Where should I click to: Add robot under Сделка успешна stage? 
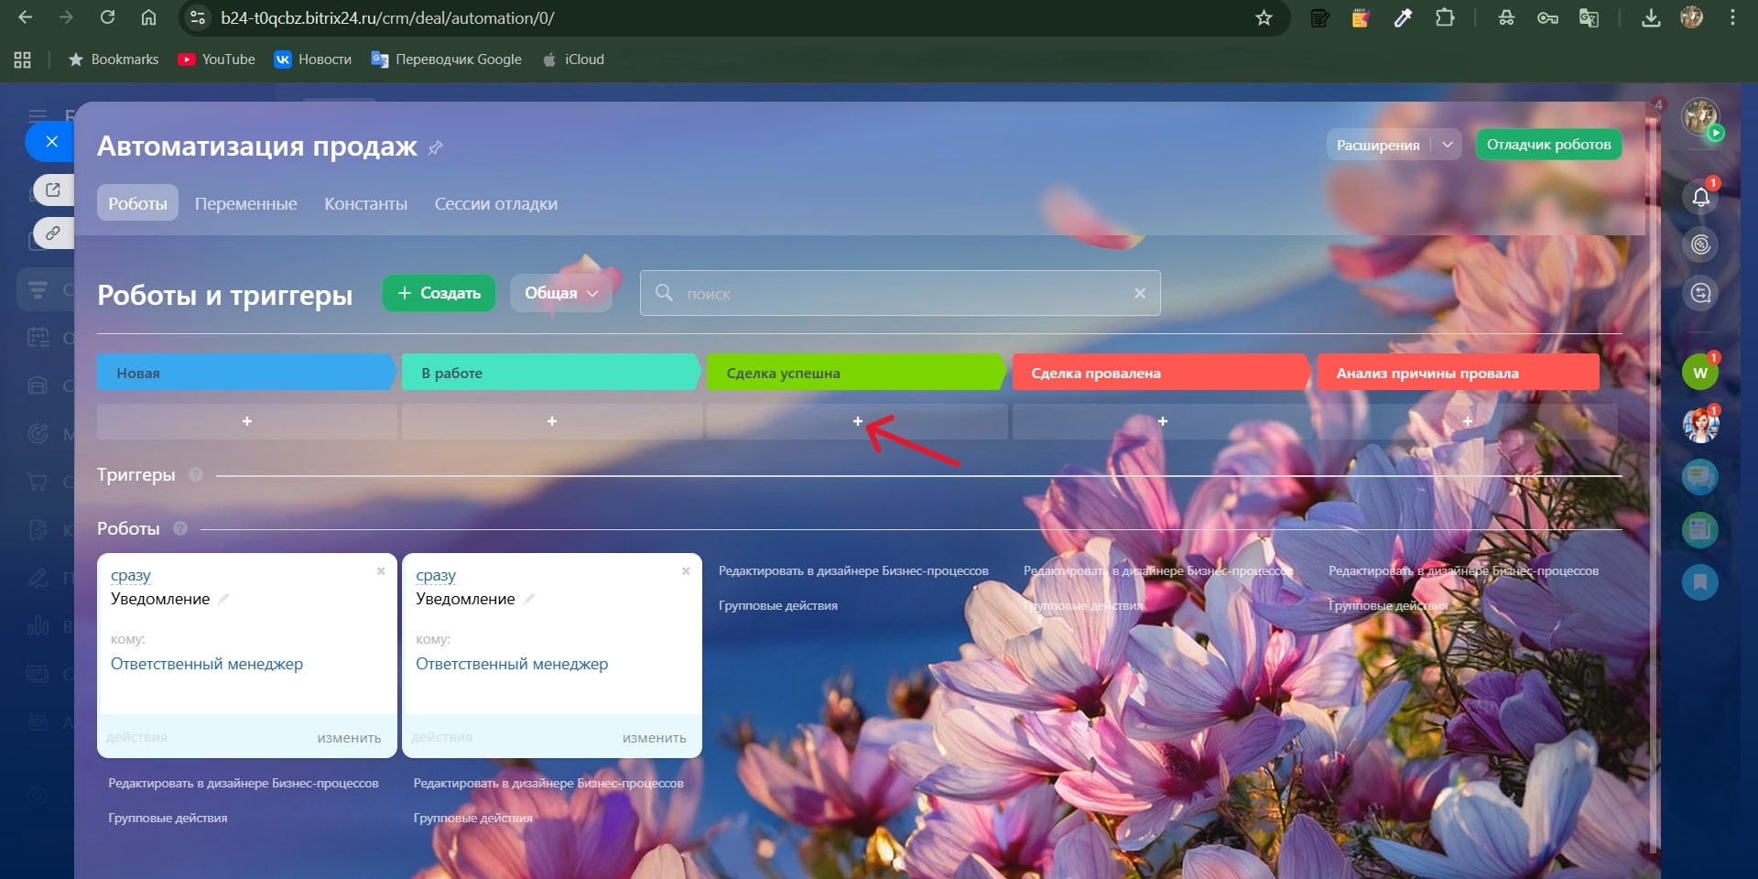tap(857, 421)
